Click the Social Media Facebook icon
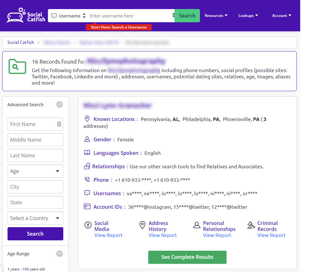The width and height of the screenshot is (319, 272). click(x=88, y=225)
